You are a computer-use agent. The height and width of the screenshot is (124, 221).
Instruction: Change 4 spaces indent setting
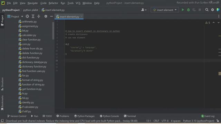(x=176, y=121)
